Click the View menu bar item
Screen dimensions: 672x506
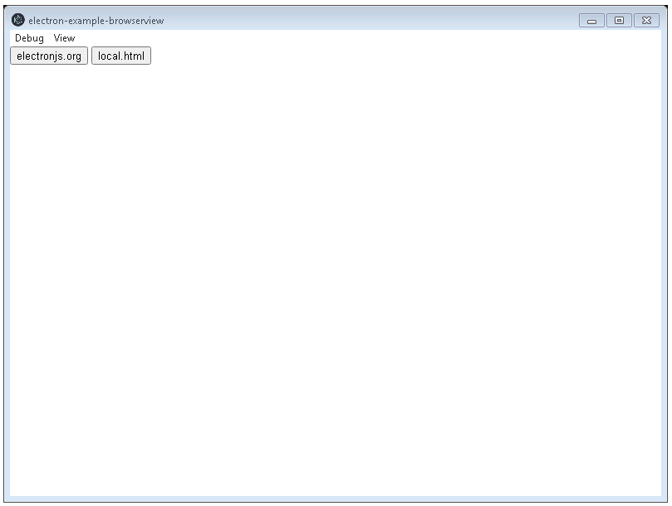pyautogui.click(x=62, y=37)
